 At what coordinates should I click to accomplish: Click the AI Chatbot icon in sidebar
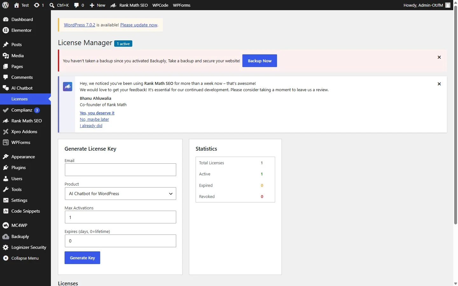[x=5, y=88]
